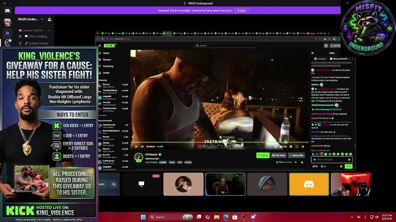Clip the Chrisean live stream

point(283,147)
